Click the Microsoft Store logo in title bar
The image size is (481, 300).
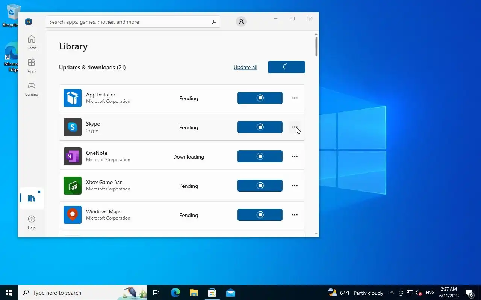pos(28,22)
